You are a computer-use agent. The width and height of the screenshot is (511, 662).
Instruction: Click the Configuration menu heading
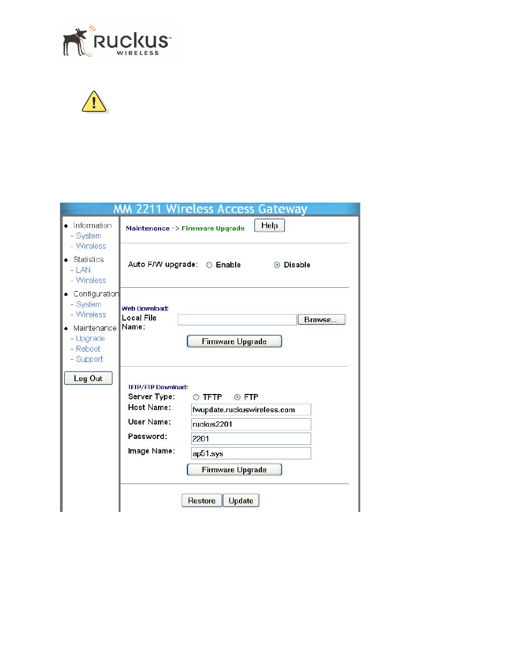[96, 294]
